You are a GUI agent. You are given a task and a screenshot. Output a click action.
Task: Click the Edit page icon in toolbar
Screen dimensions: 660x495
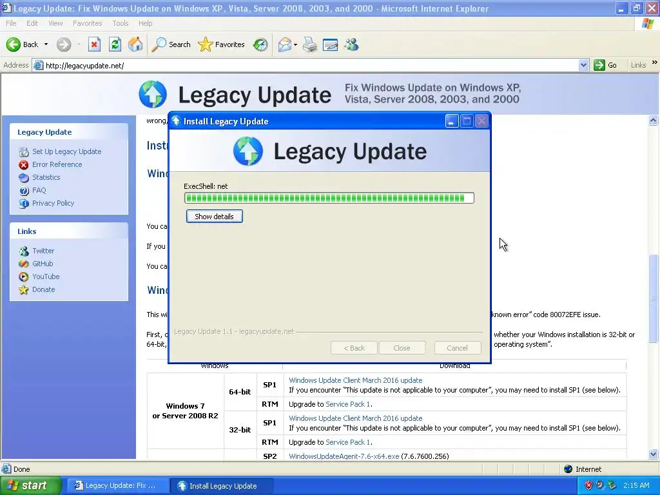(331, 44)
